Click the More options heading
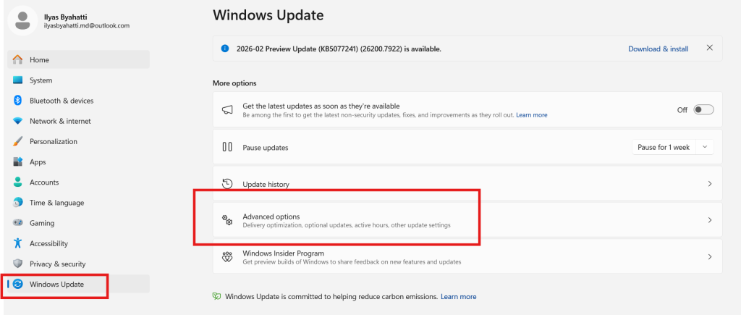The width and height of the screenshot is (741, 315). pos(234,83)
